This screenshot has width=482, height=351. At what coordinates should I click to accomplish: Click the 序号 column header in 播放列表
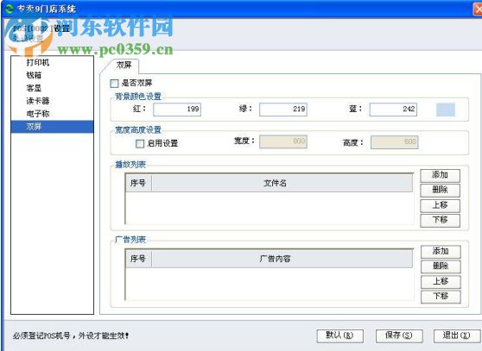click(x=138, y=183)
